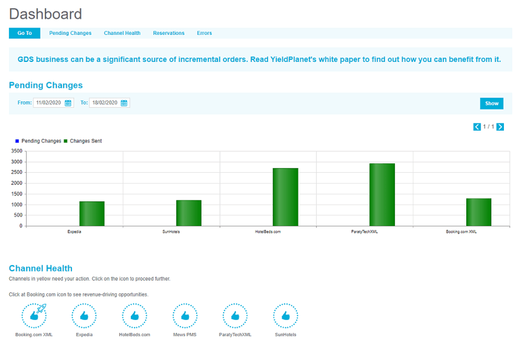Open the Errors tab

click(204, 33)
